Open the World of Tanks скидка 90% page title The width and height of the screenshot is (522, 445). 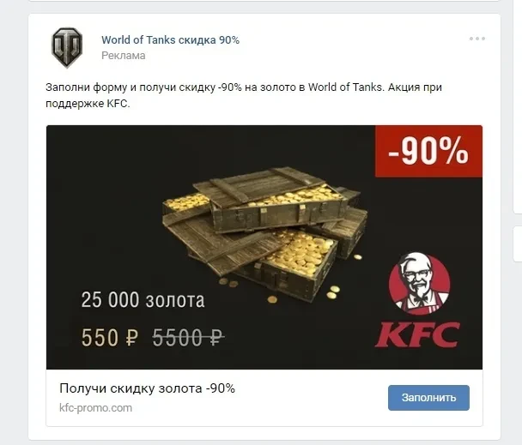(171, 40)
